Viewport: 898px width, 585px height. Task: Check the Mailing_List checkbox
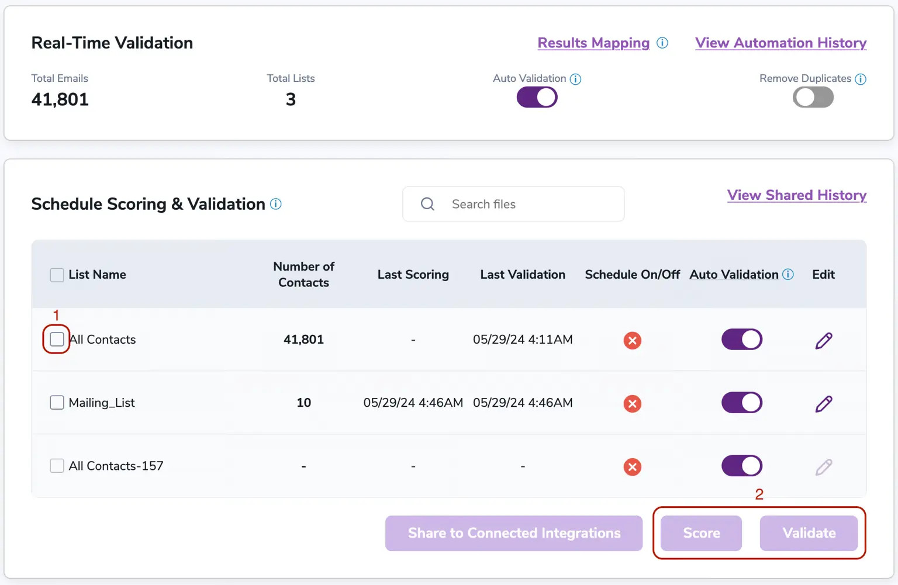(x=56, y=402)
